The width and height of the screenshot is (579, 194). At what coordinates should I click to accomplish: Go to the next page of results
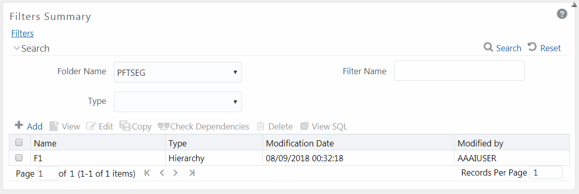click(175, 173)
